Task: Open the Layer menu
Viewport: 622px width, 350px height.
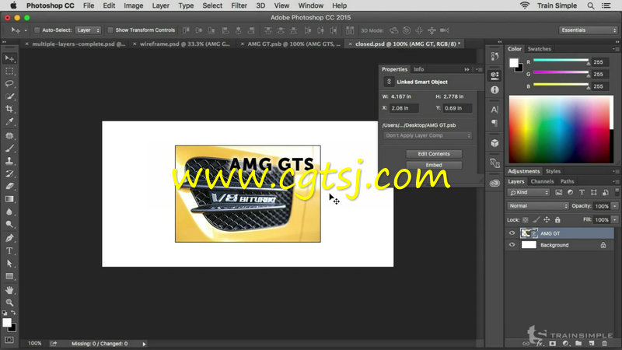Action: tap(161, 5)
